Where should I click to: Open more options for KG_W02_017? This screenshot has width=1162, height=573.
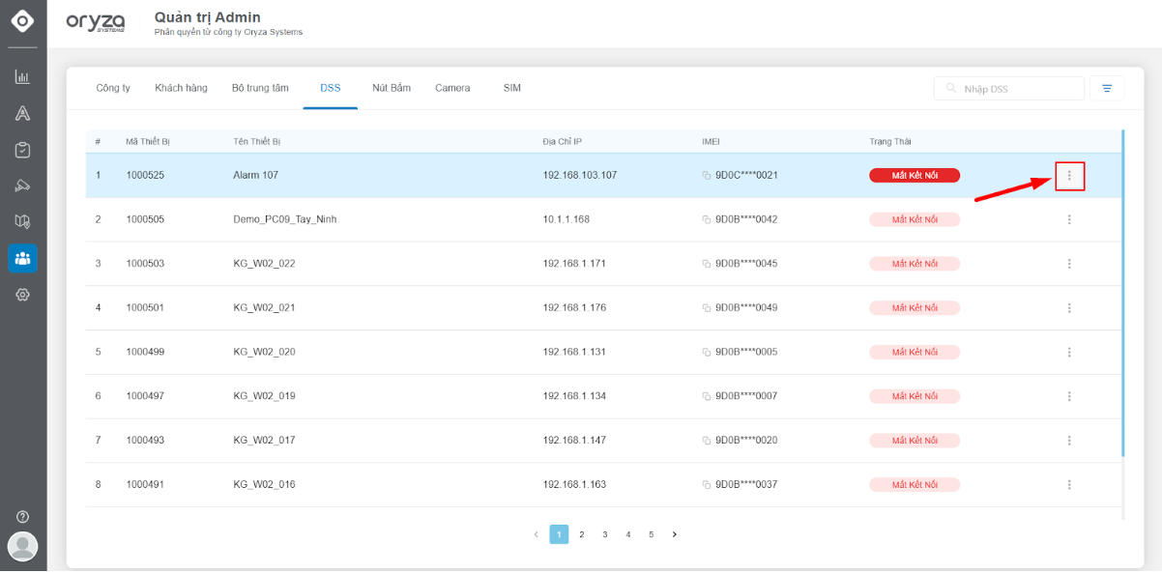pyautogui.click(x=1069, y=441)
